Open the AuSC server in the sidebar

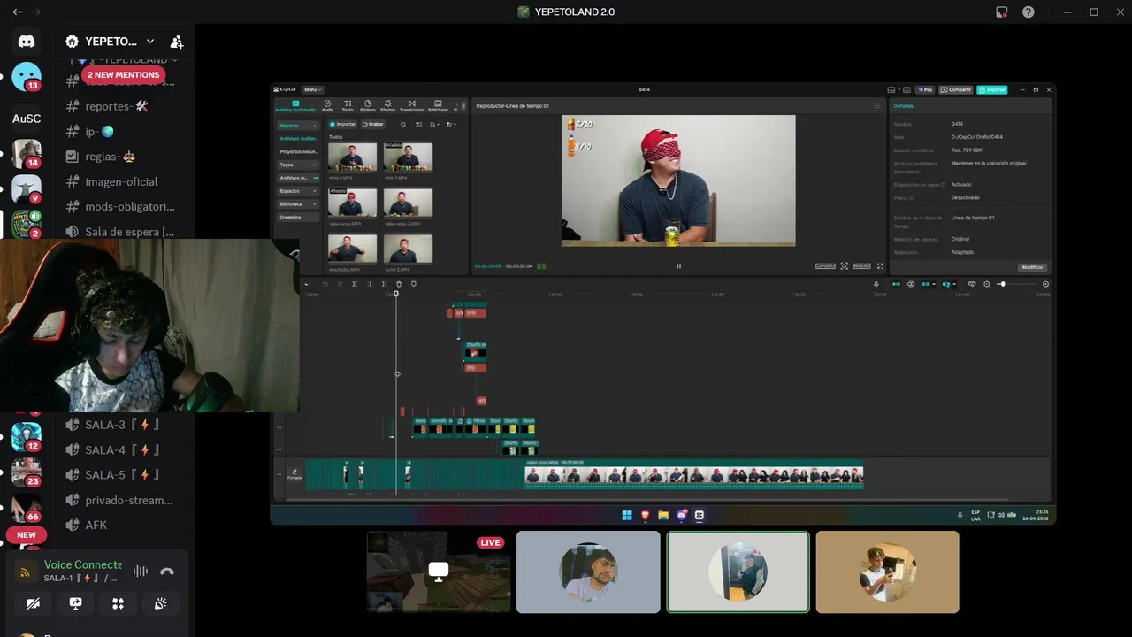point(27,119)
